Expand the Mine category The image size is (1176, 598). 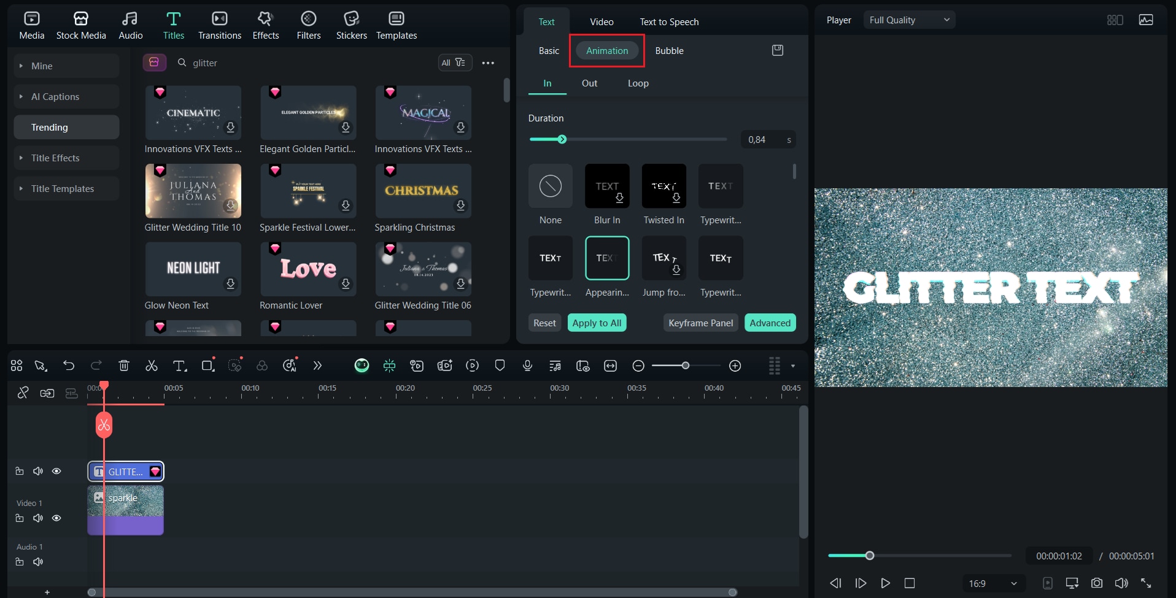click(x=66, y=66)
